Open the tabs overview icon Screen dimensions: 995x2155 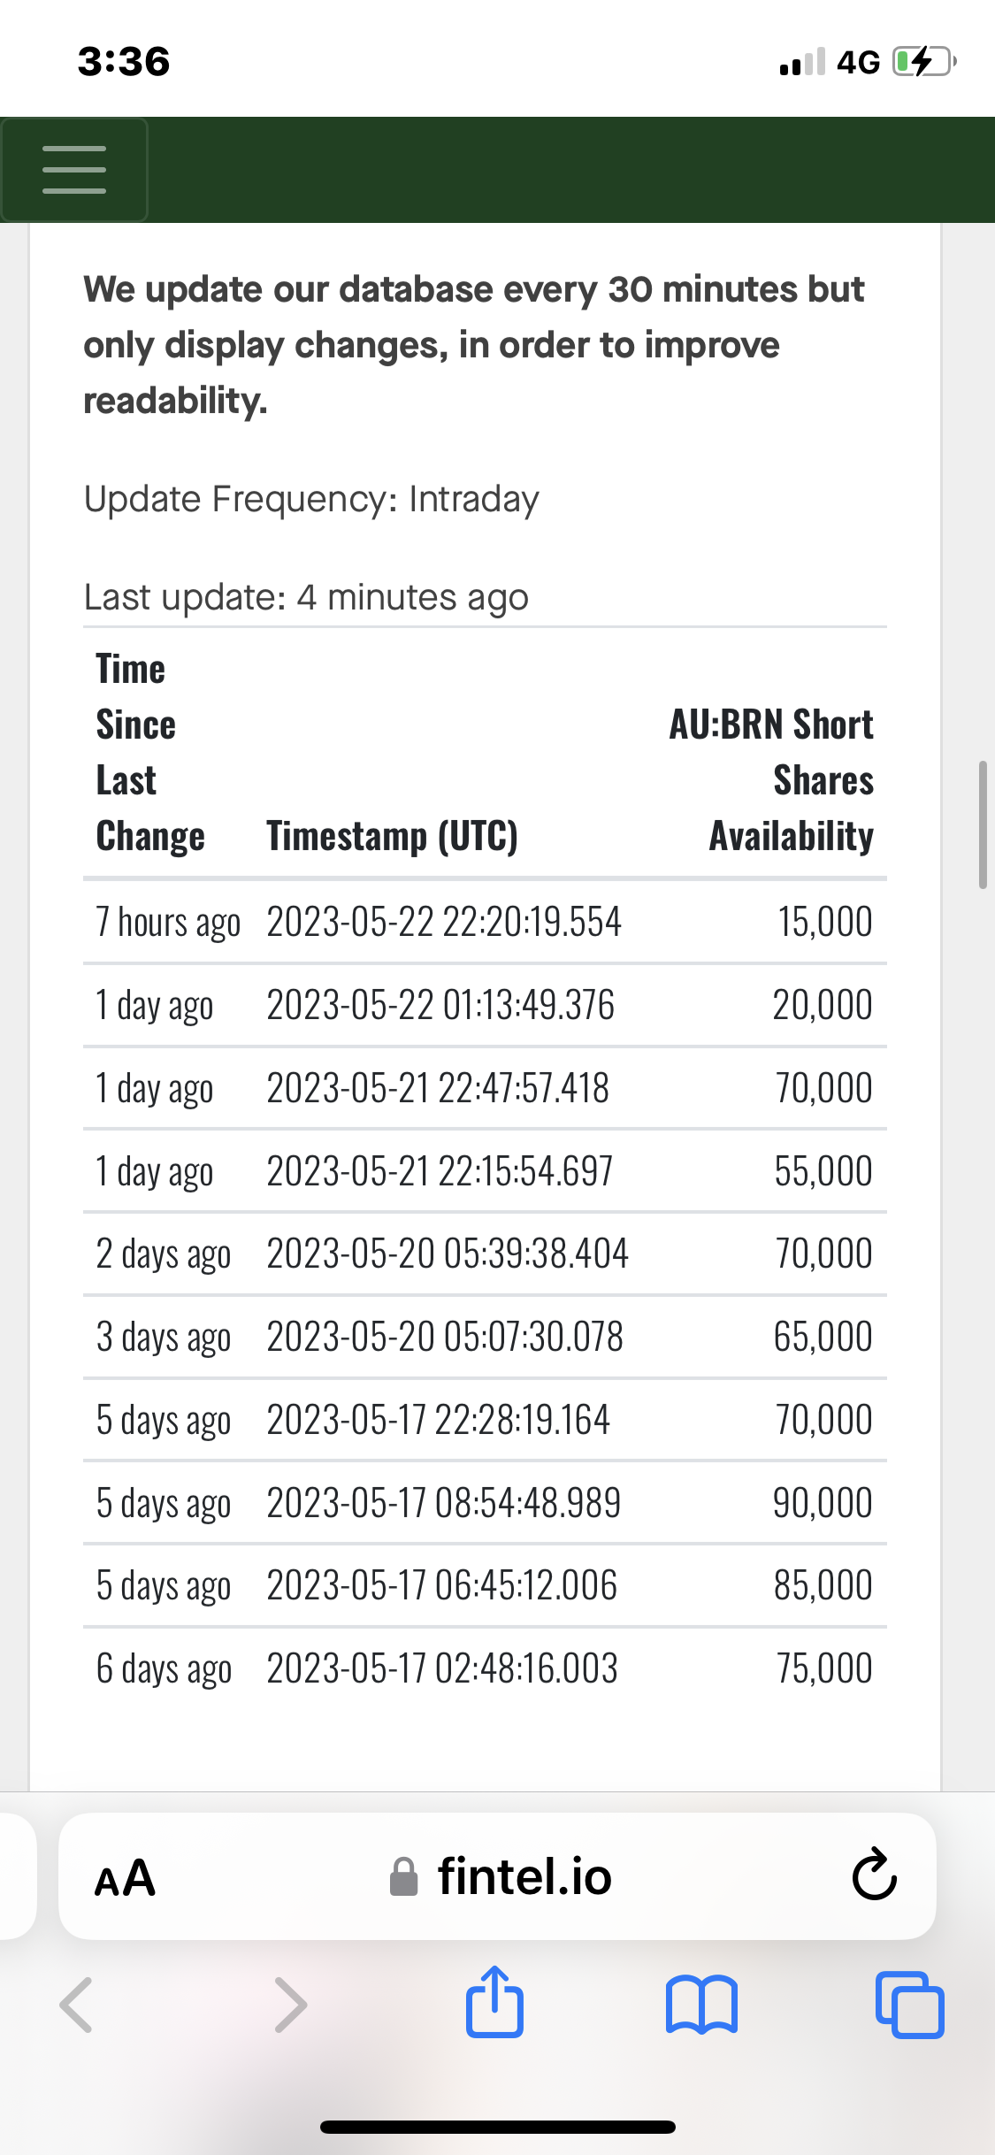click(909, 2005)
